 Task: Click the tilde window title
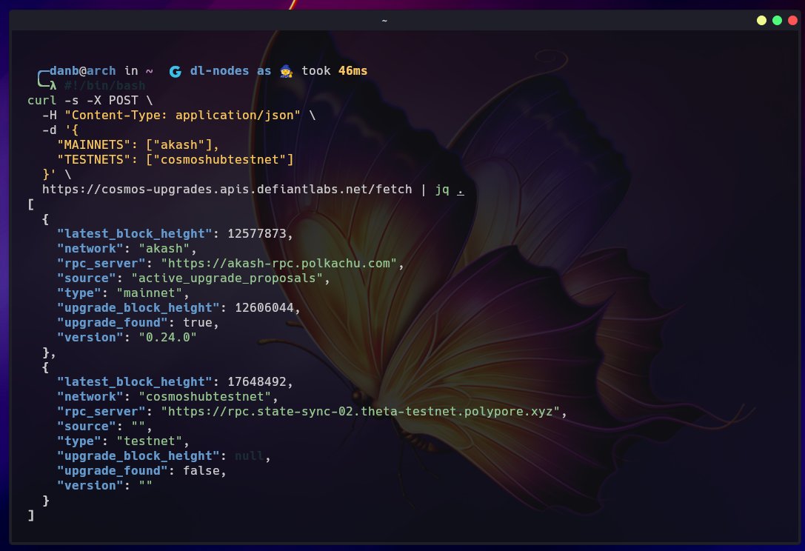[x=384, y=21]
